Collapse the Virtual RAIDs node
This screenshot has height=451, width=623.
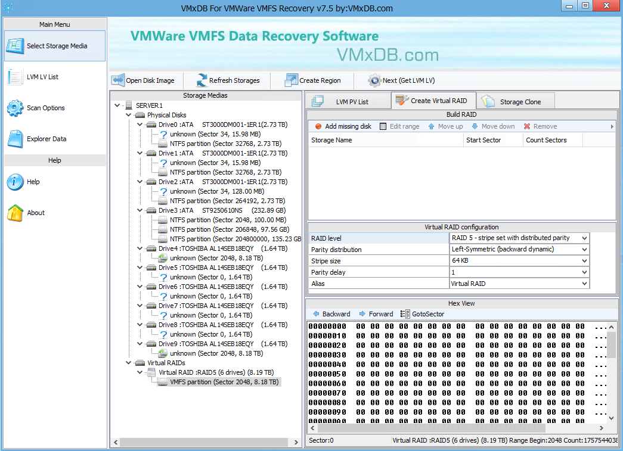[128, 362]
